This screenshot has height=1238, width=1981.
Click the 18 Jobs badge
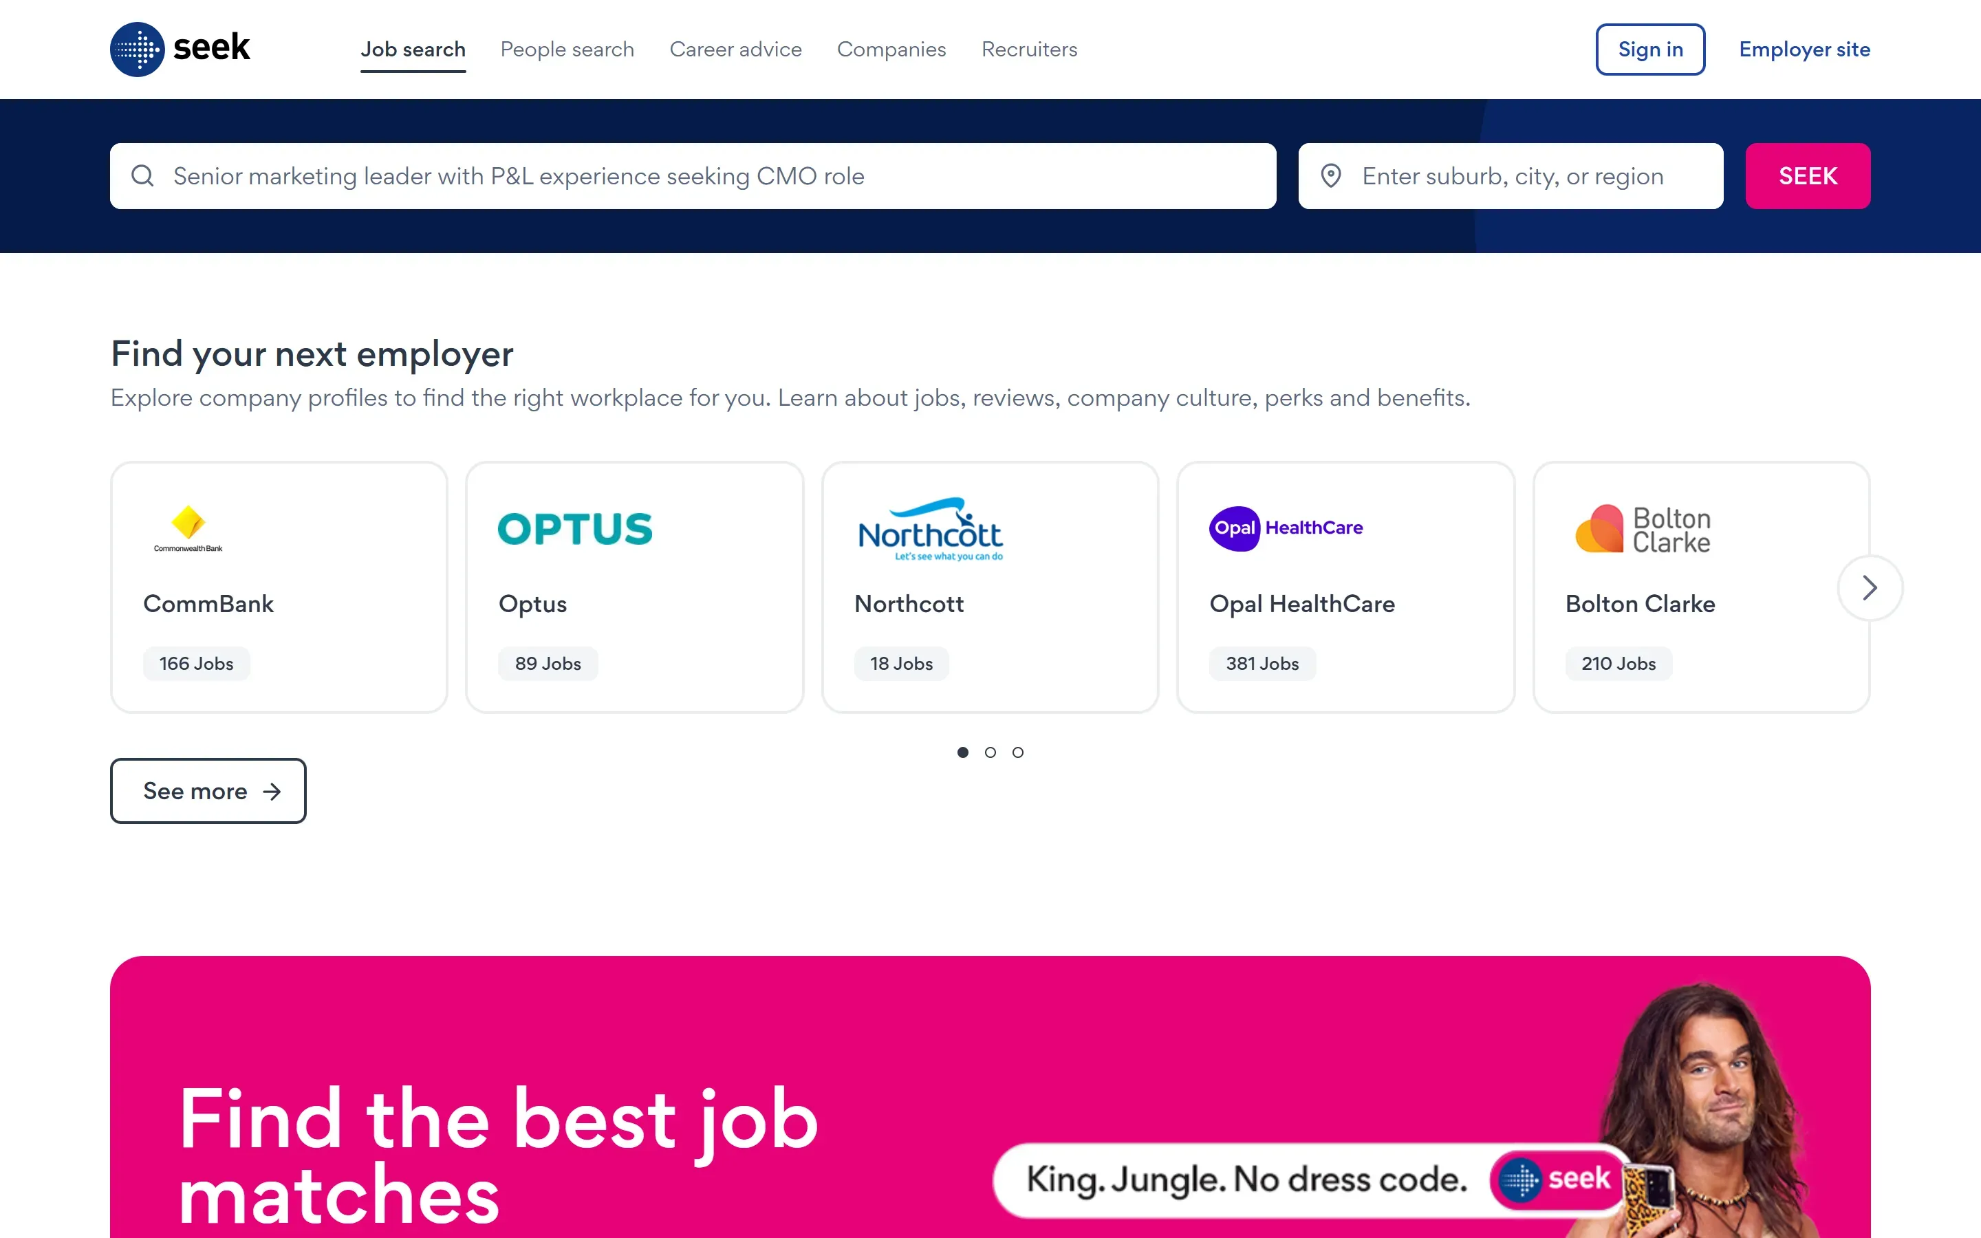[901, 664]
